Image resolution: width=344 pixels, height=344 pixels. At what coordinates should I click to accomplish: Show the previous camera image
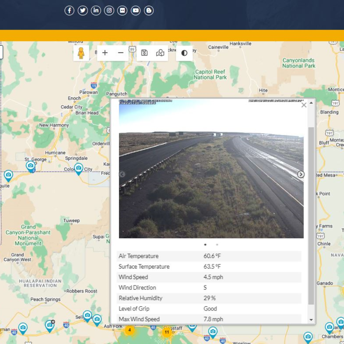pos(122,174)
